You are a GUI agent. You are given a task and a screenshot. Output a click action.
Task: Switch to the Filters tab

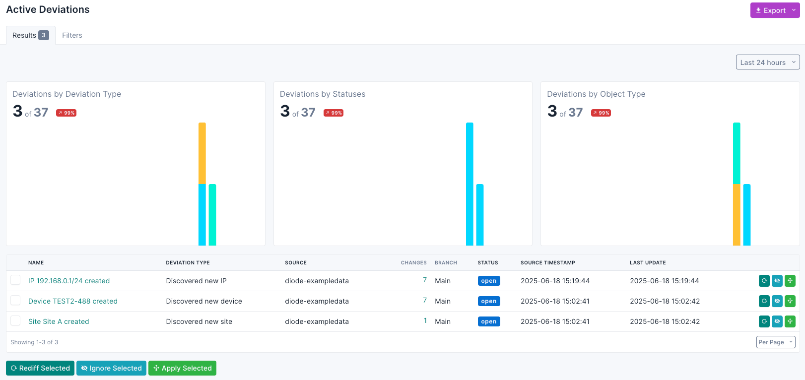coord(72,35)
